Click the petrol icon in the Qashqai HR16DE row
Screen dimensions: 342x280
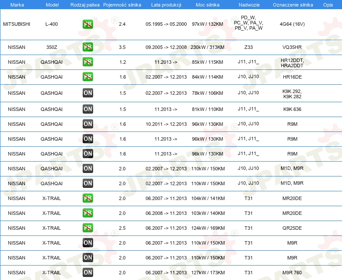[87, 77]
